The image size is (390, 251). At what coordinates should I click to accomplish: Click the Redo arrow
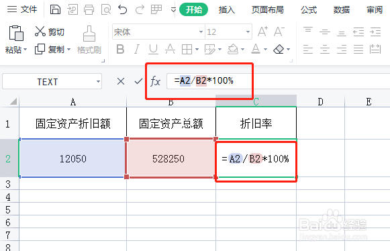[140, 10]
